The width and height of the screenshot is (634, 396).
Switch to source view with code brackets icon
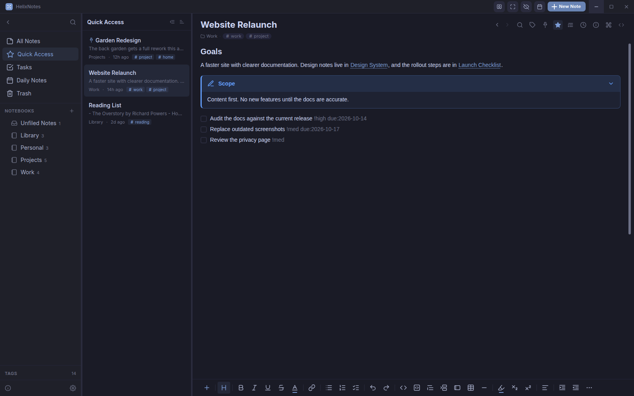(621, 25)
